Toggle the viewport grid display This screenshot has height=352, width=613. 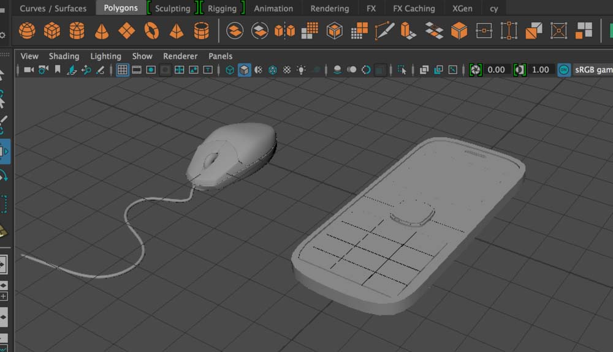click(123, 70)
